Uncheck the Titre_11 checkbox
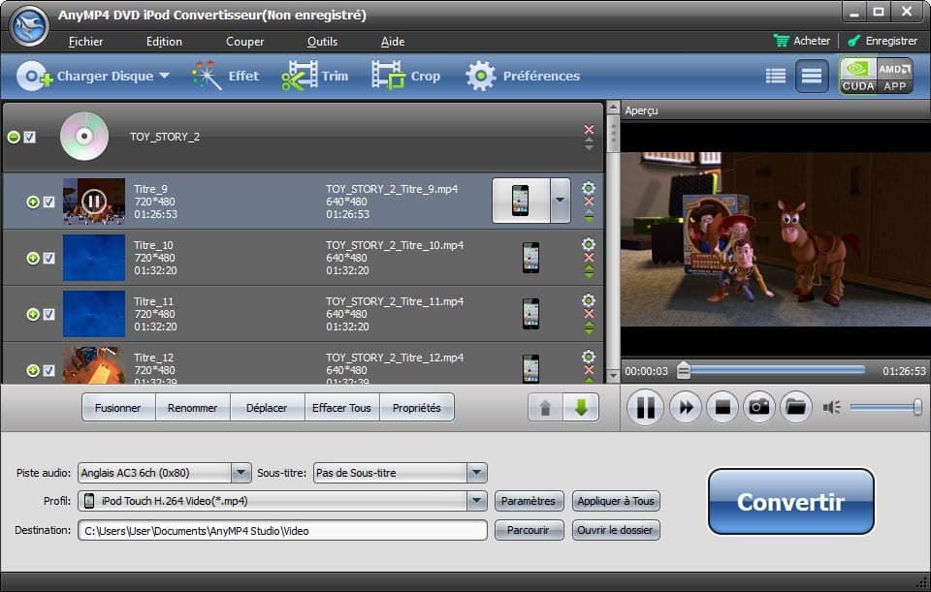 pyautogui.click(x=48, y=314)
